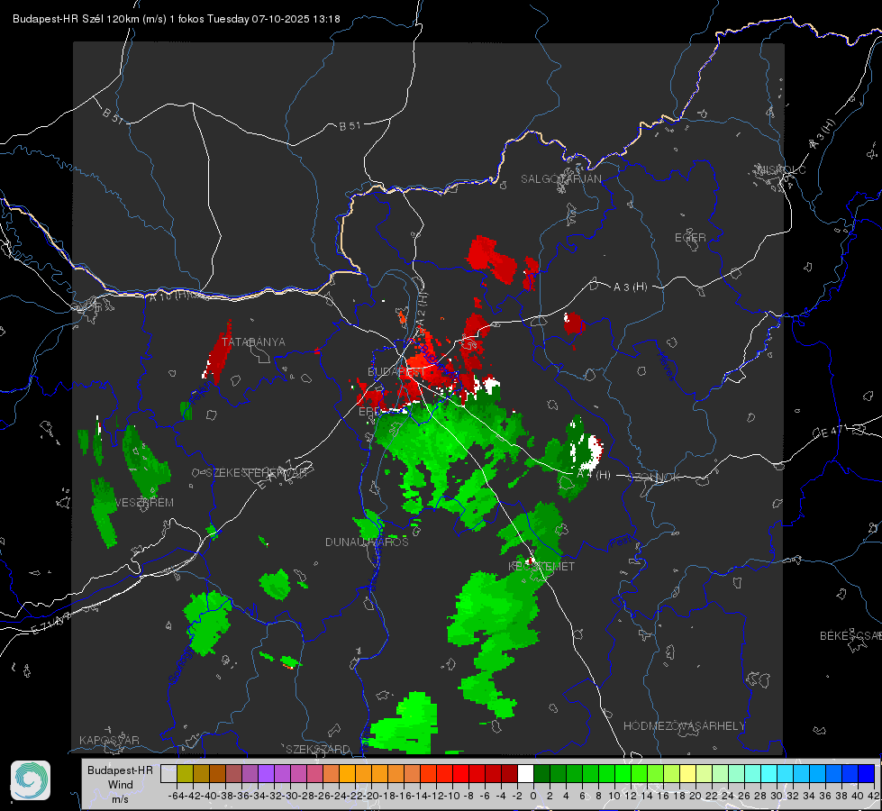Click the VESZPREM city label

pos(144,503)
